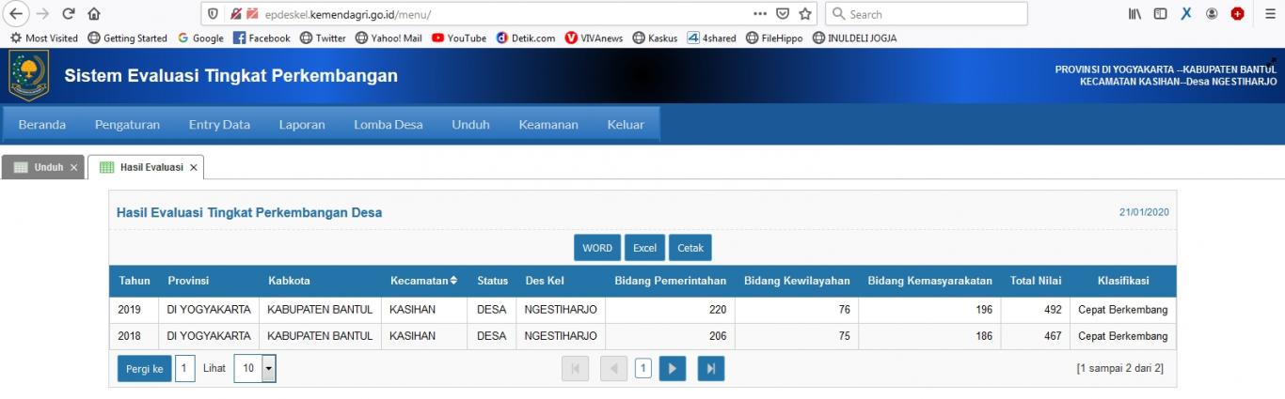Open the VIVAnews bookmark

click(595, 38)
